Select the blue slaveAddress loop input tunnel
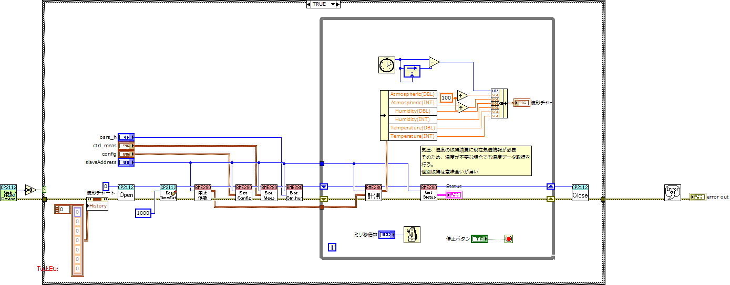 (322, 163)
